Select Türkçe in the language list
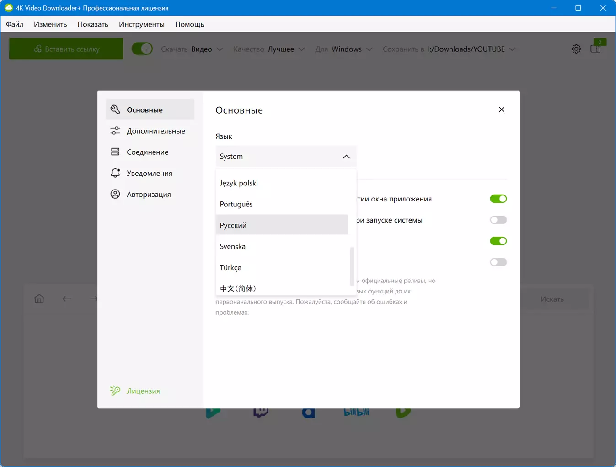Viewport: 616px width, 467px height. [282, 267]
